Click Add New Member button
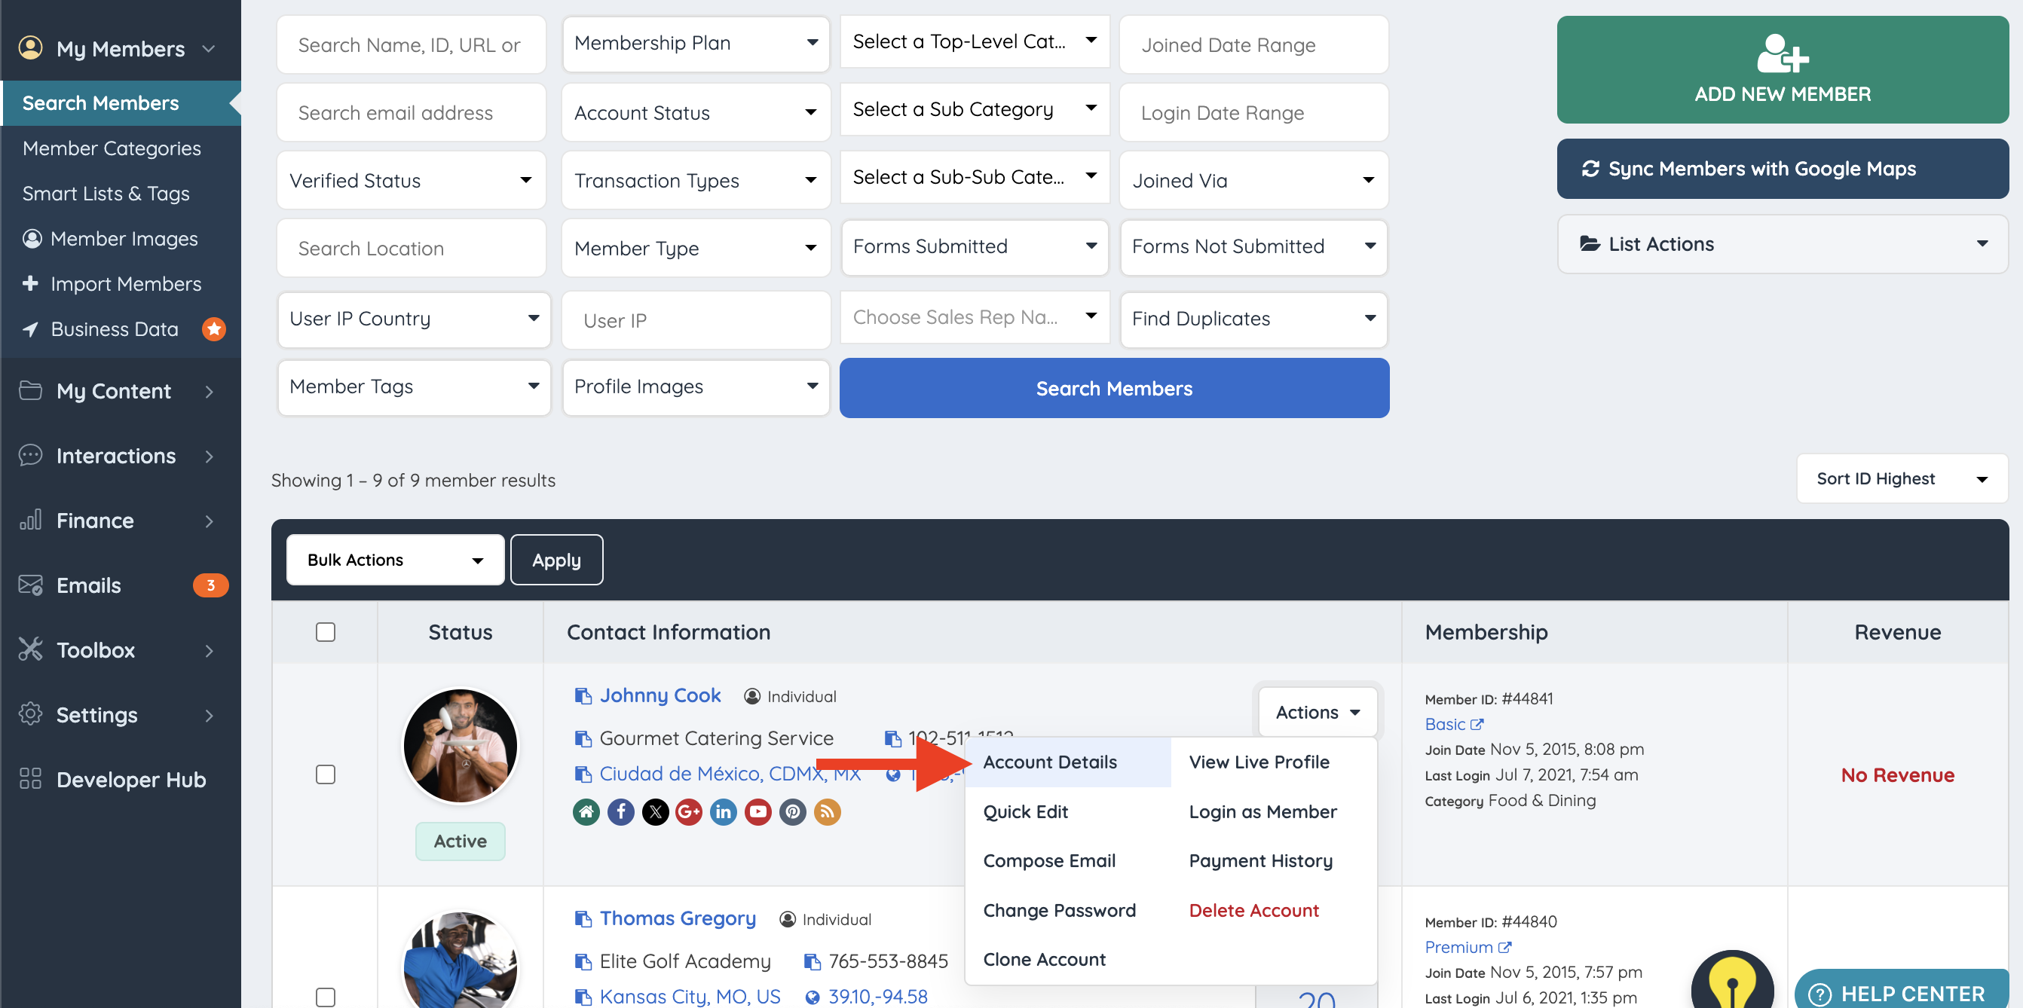 click(1782, 69)
